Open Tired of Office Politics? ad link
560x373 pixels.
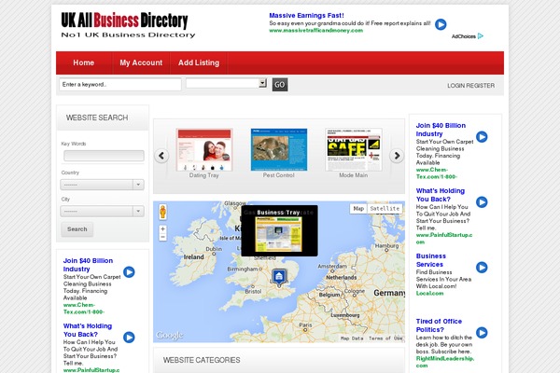tap(439, 325)
